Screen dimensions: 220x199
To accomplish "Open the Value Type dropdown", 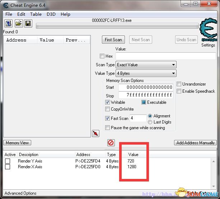I will point(146,73).
